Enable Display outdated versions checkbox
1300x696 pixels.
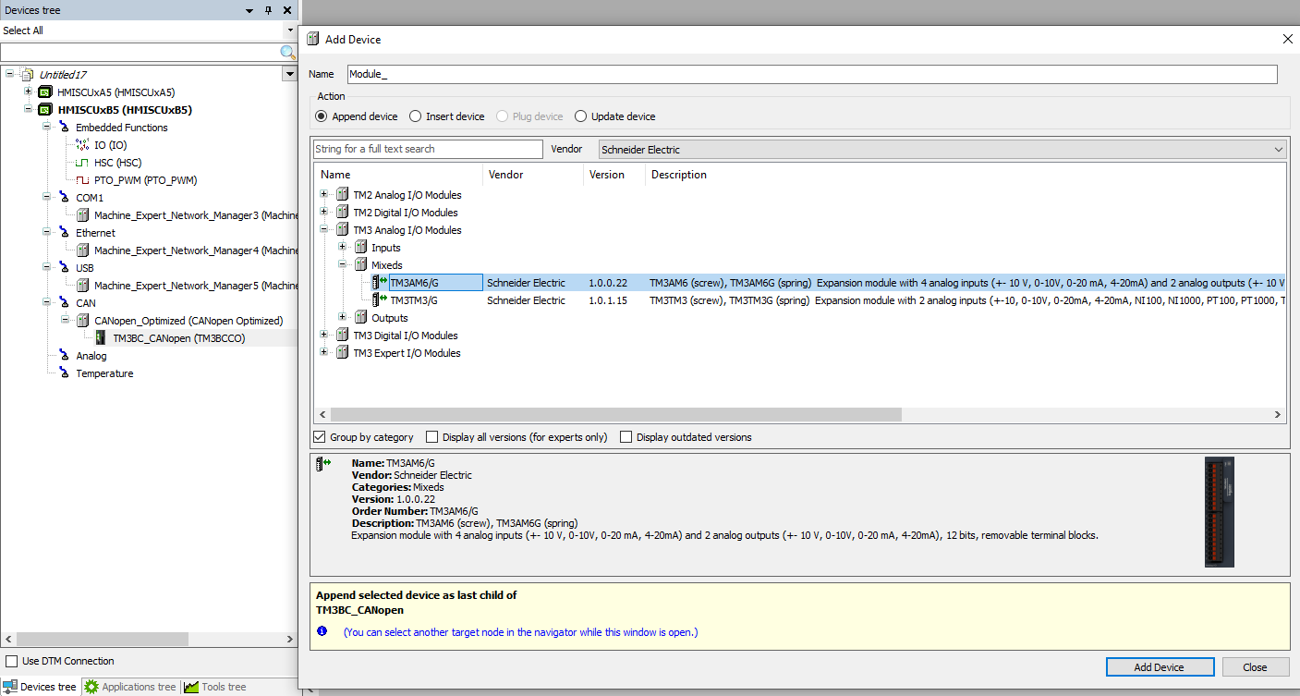(626, 437)
